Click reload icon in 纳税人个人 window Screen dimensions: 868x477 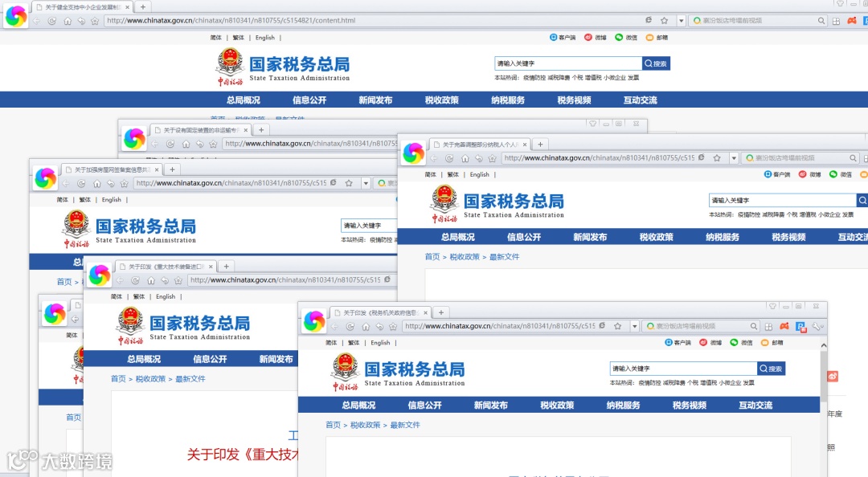(449, 158)
